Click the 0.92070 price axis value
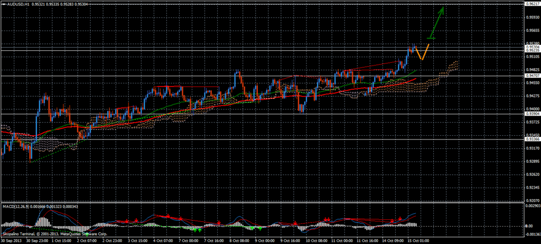 click(x=534, y=201)
